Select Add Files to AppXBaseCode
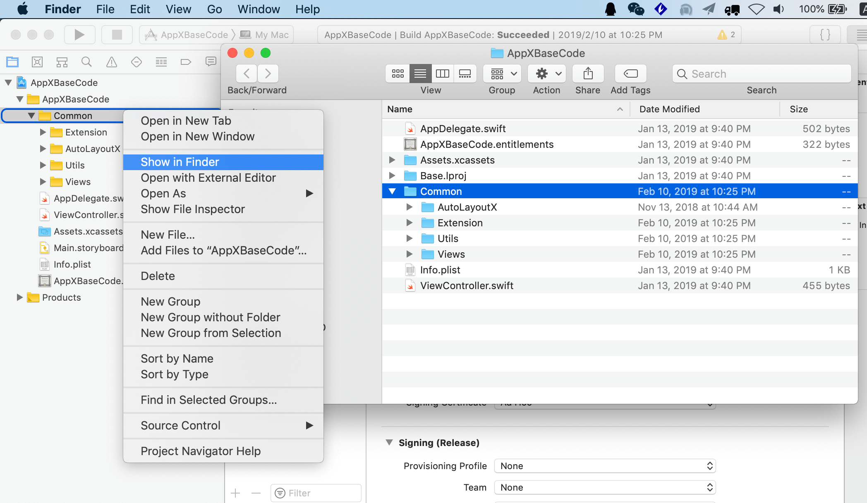 point(223,250)
